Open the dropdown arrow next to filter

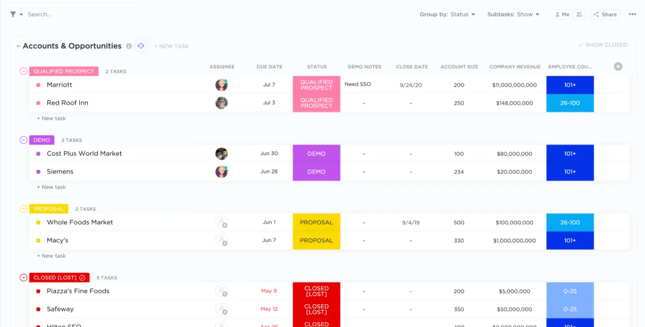21,15
